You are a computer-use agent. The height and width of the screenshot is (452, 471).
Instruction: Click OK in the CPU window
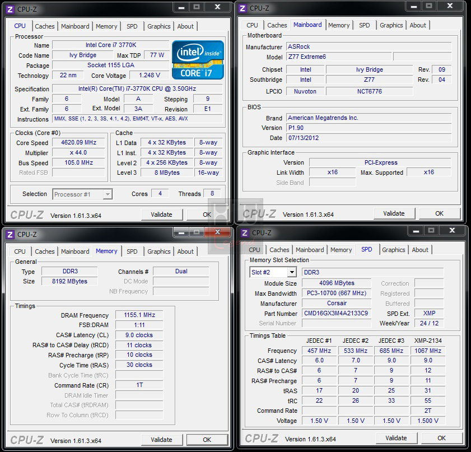click(207, 215)
